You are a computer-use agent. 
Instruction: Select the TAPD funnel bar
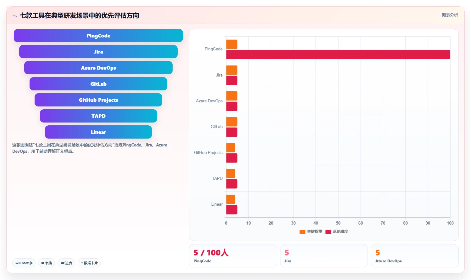coord(98,116)
